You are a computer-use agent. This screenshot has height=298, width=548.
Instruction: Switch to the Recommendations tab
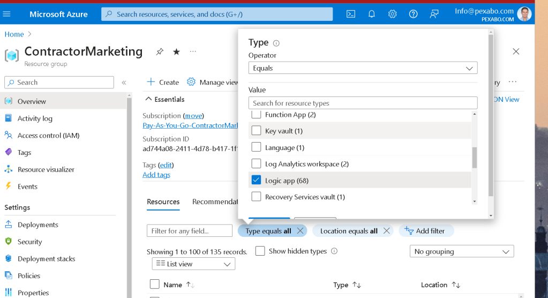[215, 202]
